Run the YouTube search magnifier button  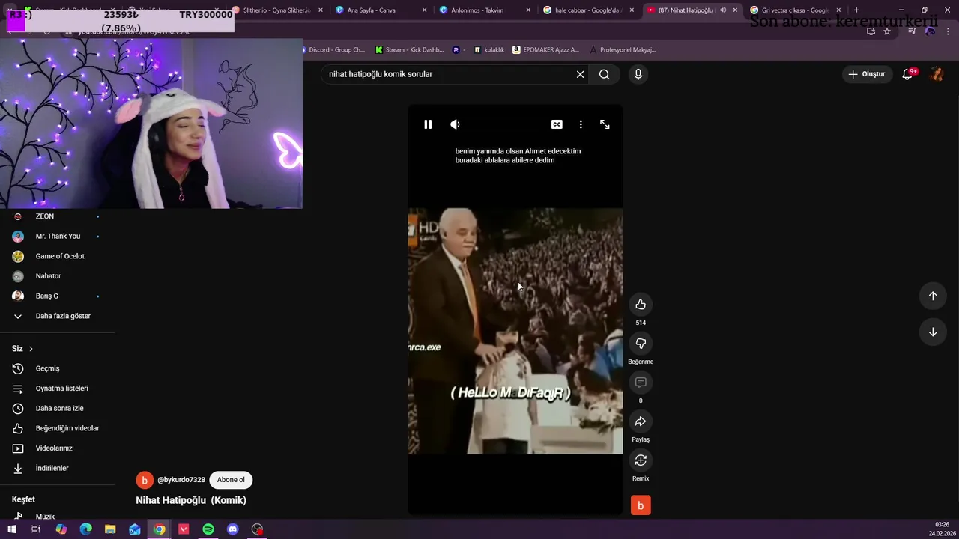coord(605,74)
